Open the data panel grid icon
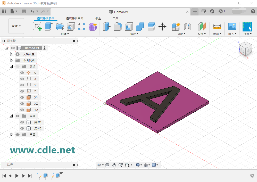 click(x=4, y=11)
